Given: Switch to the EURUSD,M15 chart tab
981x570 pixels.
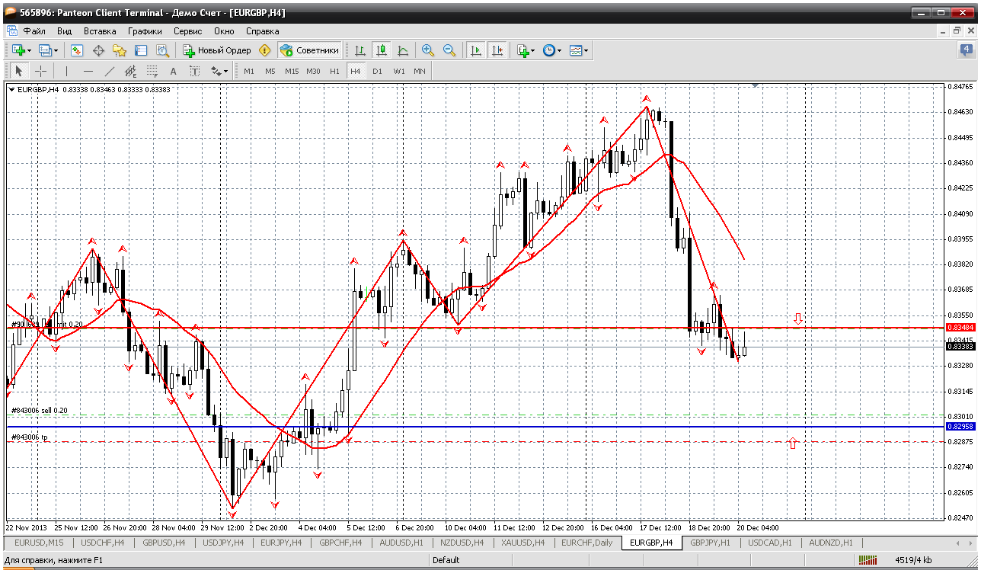Looking at the screenshot, I should coord(40,543).
